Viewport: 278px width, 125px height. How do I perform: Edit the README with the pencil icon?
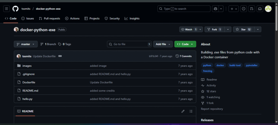pos(183,111)
